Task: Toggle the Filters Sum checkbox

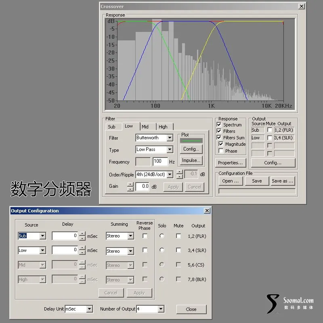Action: point(219,137)
